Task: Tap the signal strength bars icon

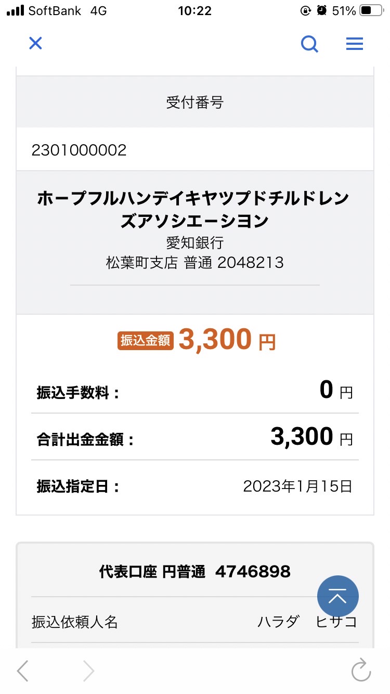Action: coord(16,11)
